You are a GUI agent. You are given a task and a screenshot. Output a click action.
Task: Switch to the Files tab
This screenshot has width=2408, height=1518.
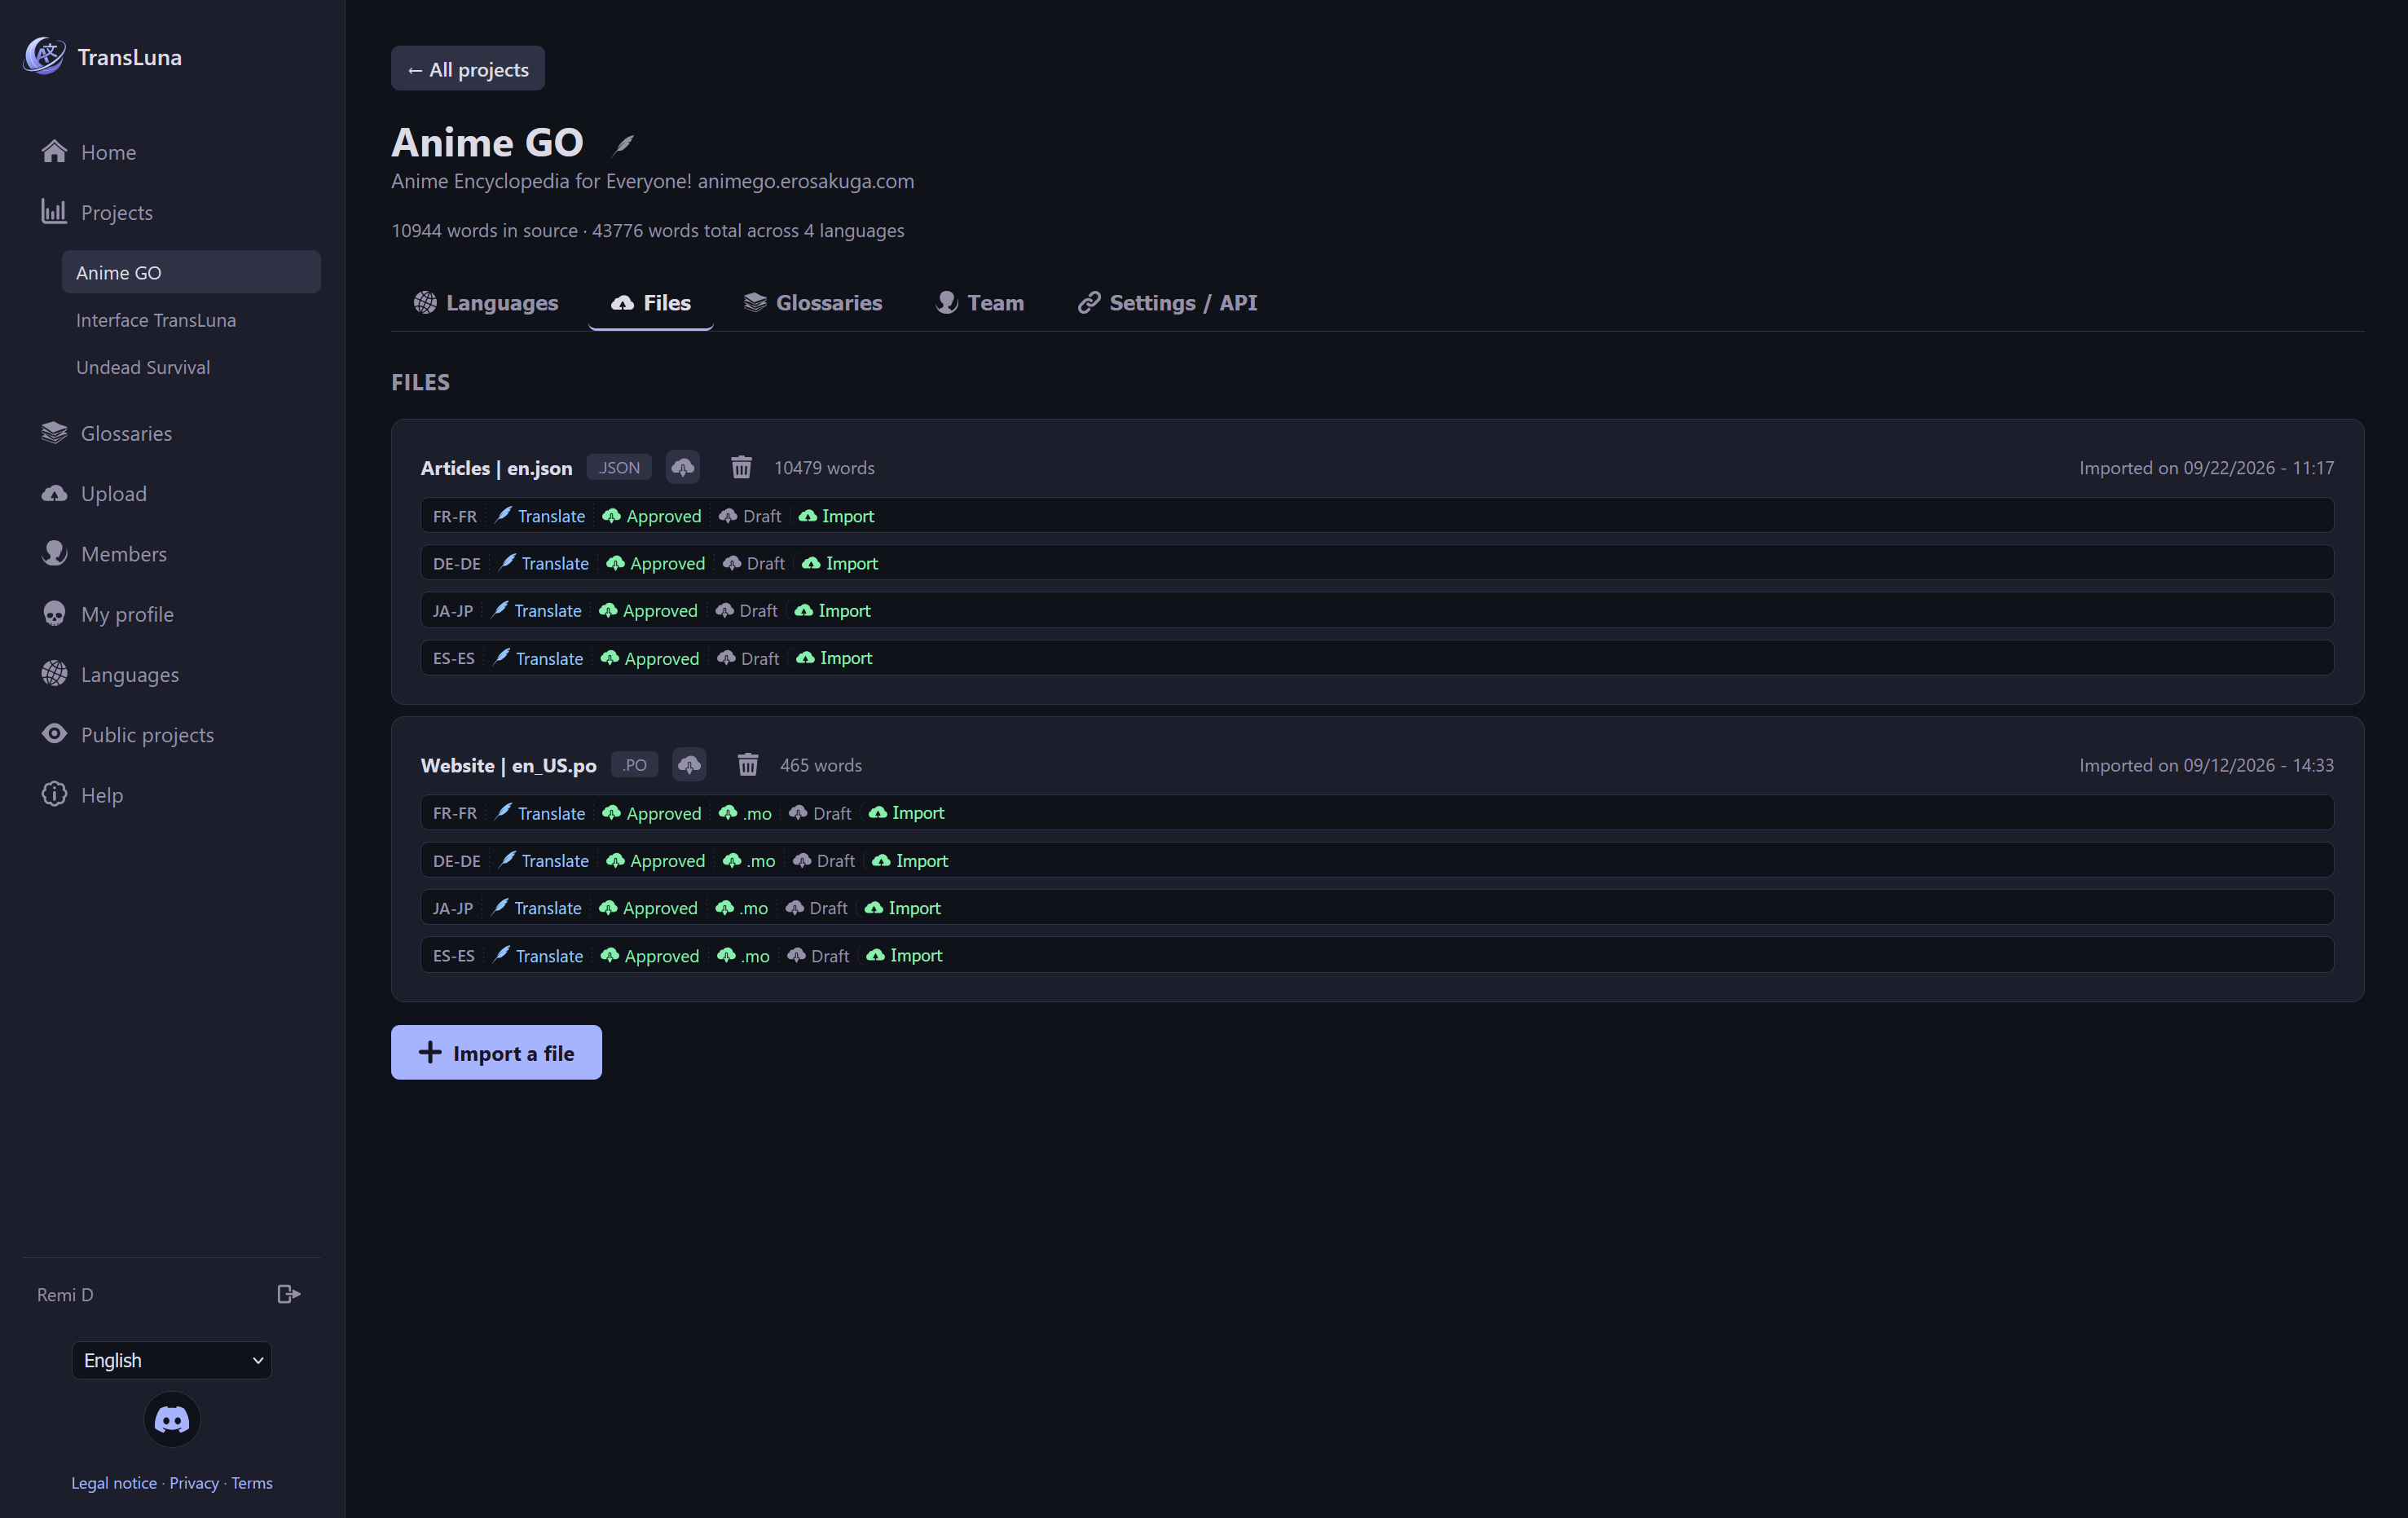651,302
